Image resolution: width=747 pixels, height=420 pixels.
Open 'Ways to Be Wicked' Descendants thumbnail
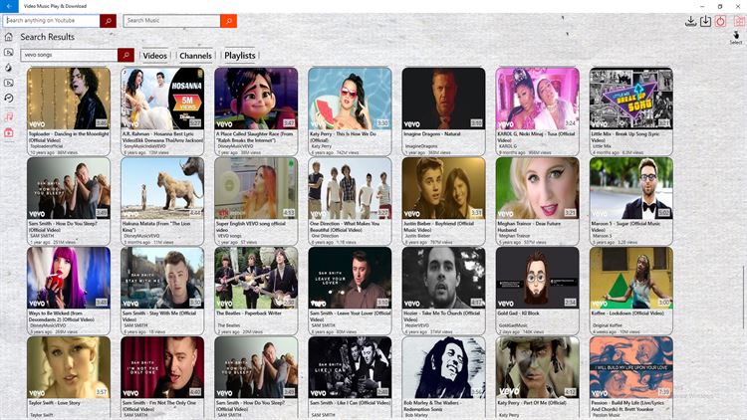click(69, 278)
